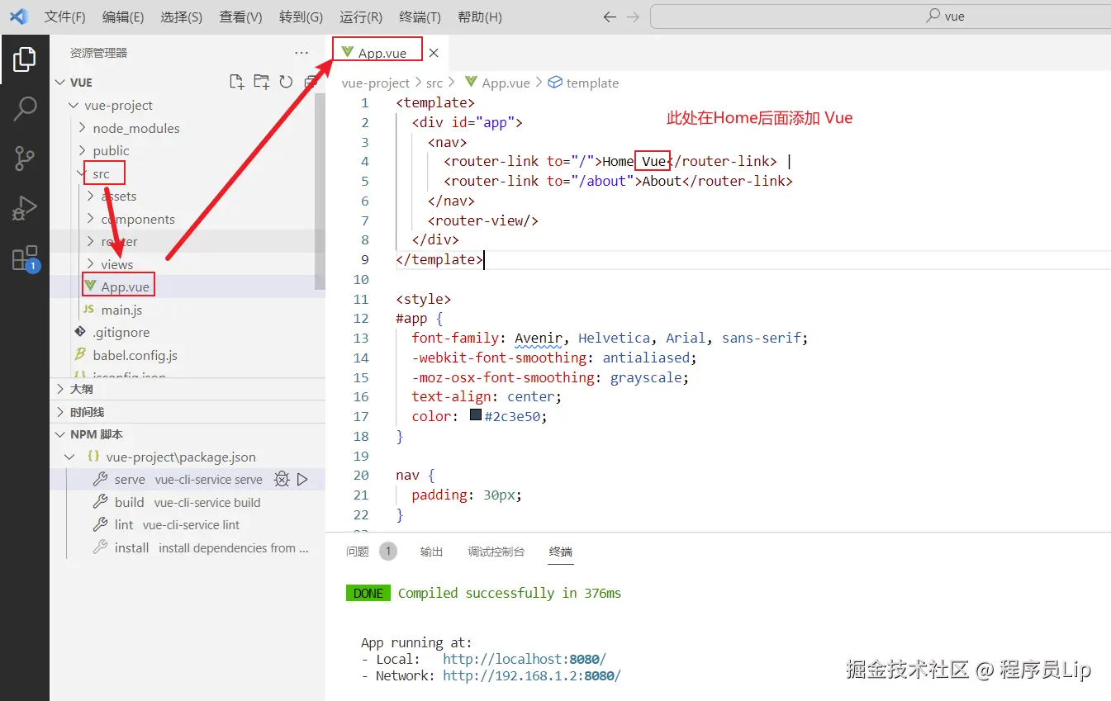Click the New Folder icon in explorer

click(x=262, y=82)
